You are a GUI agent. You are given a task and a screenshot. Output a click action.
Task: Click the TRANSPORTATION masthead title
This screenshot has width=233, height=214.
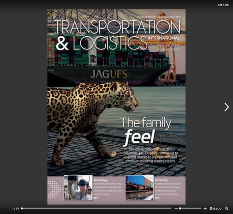pos(117,27)
